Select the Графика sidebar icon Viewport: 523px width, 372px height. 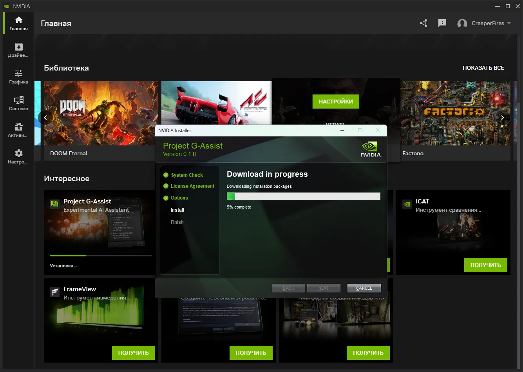18,76
